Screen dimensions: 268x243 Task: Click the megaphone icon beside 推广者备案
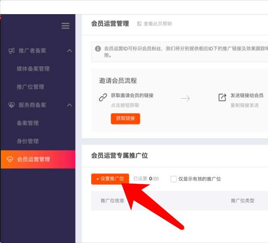(11, 51)
